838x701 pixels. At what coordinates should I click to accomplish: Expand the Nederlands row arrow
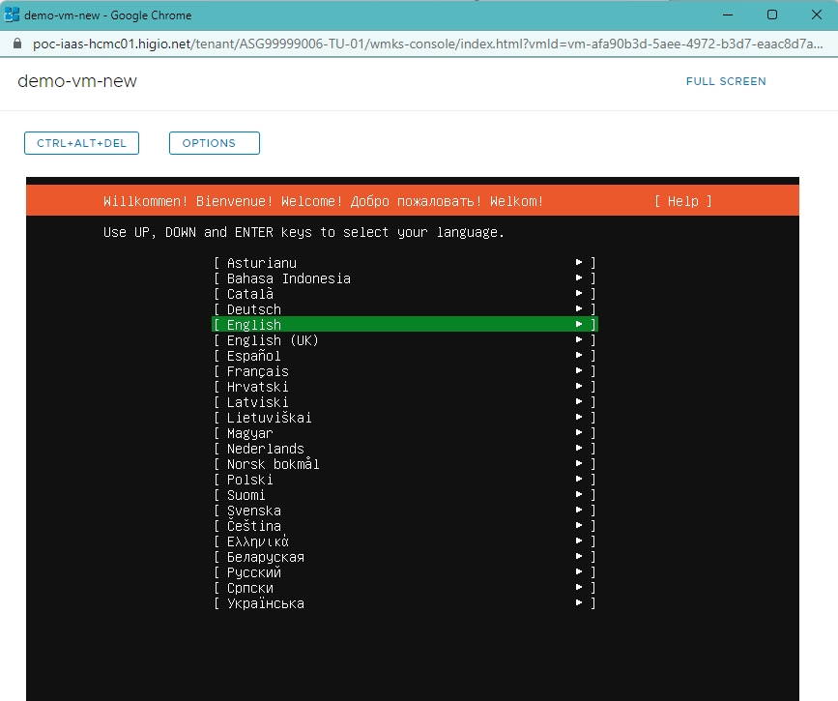[x=579, y=449]
